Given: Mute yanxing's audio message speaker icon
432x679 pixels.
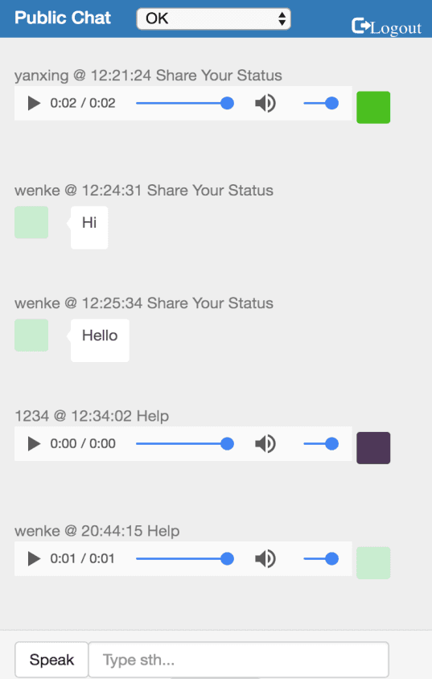Looking at the screenshot, I should pyautogui.click(x=265, y=104).
